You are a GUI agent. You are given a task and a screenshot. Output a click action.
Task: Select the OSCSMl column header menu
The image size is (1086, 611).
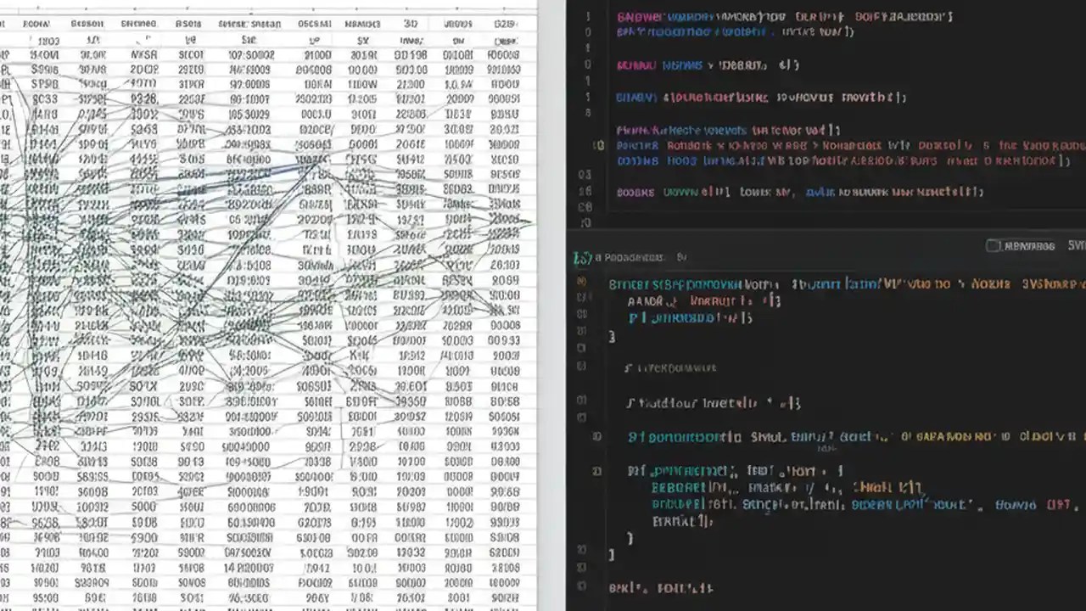point(315,24)
